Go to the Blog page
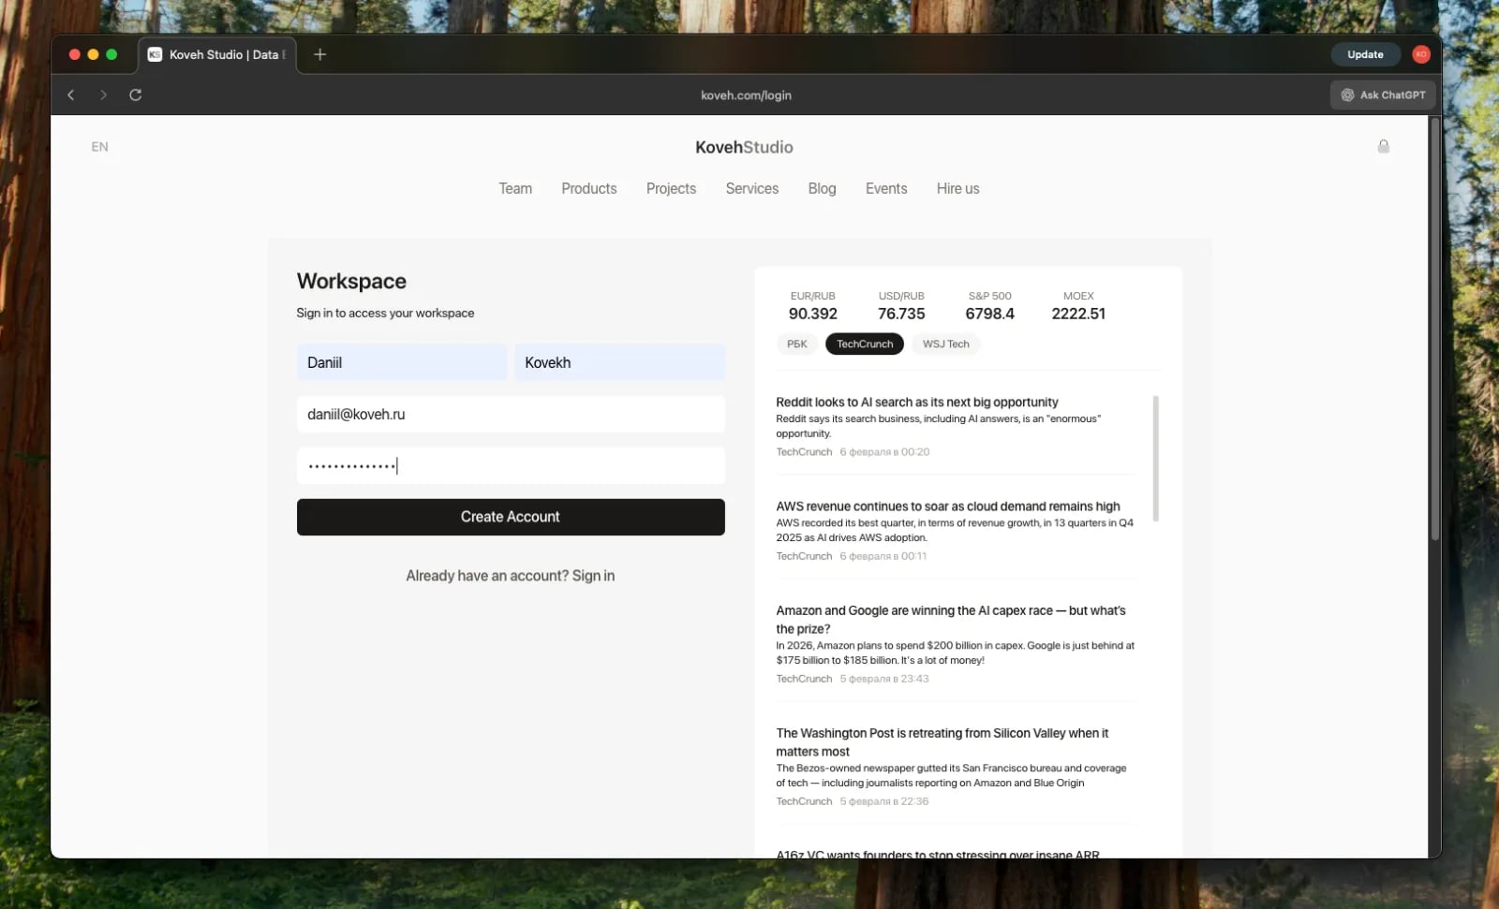Image resolution: width=1499 pixels, height=909 pixels. (x=822, y=188)
